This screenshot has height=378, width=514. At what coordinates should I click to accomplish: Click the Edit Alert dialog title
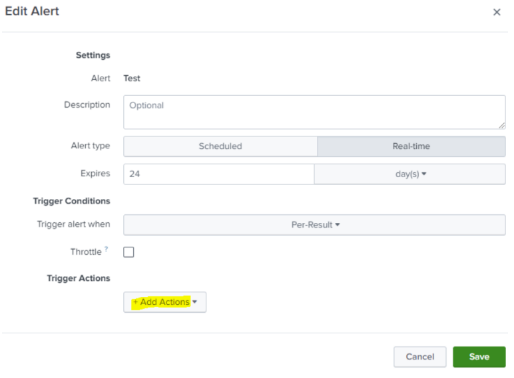[x=32, y=12]
